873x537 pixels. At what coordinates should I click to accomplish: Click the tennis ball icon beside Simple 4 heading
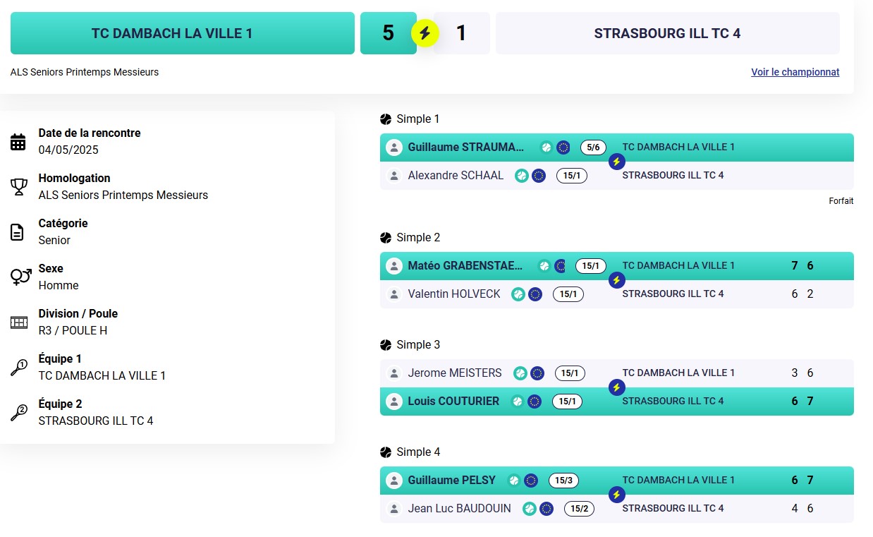coord(386,452)
